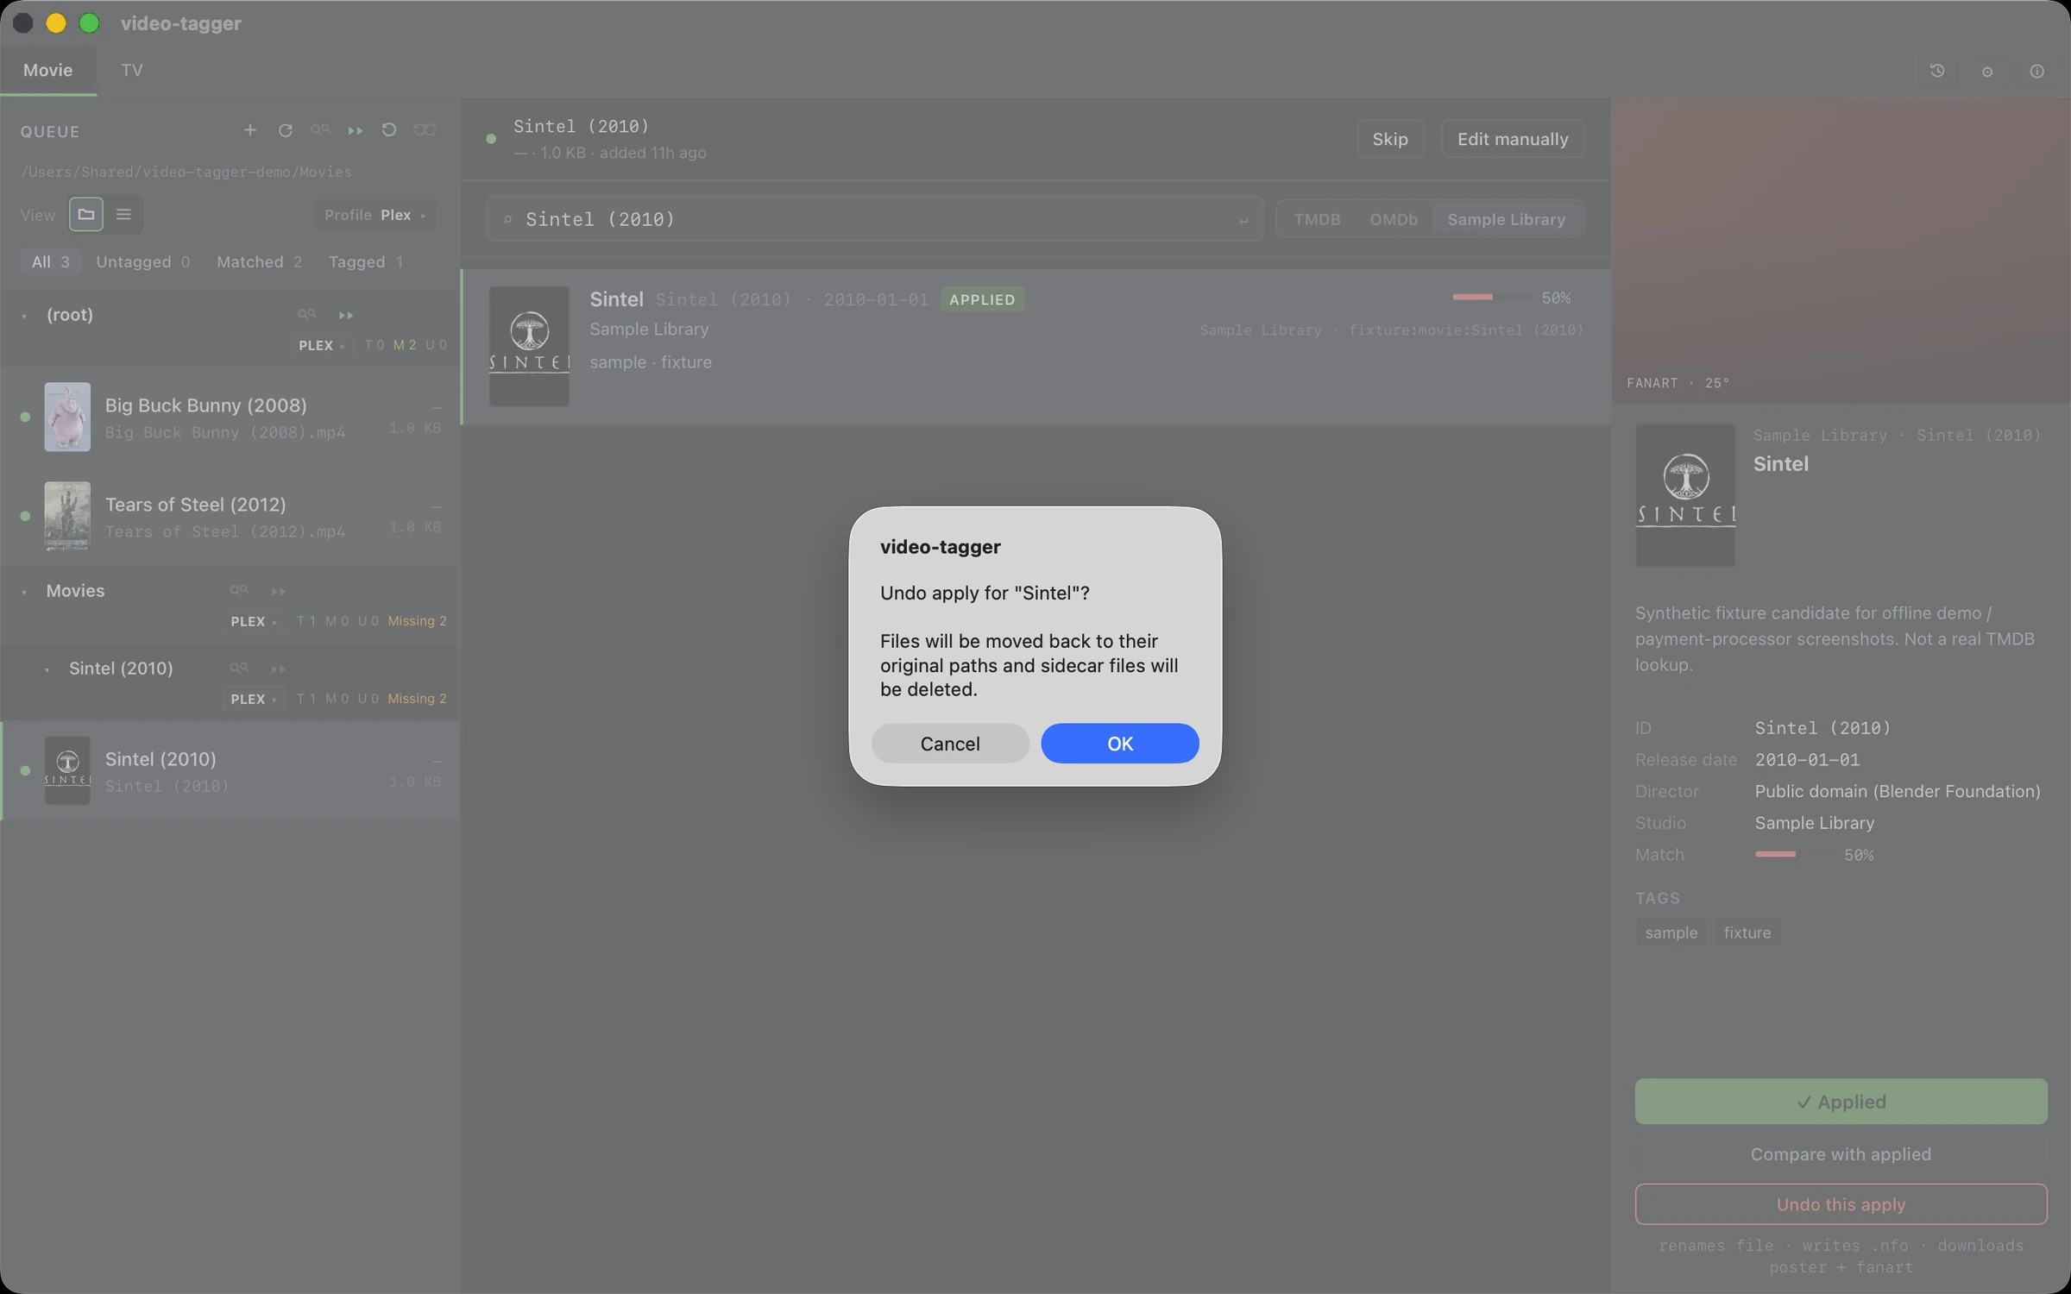Click the 50% match bar in result row

tap(1492, 297)
